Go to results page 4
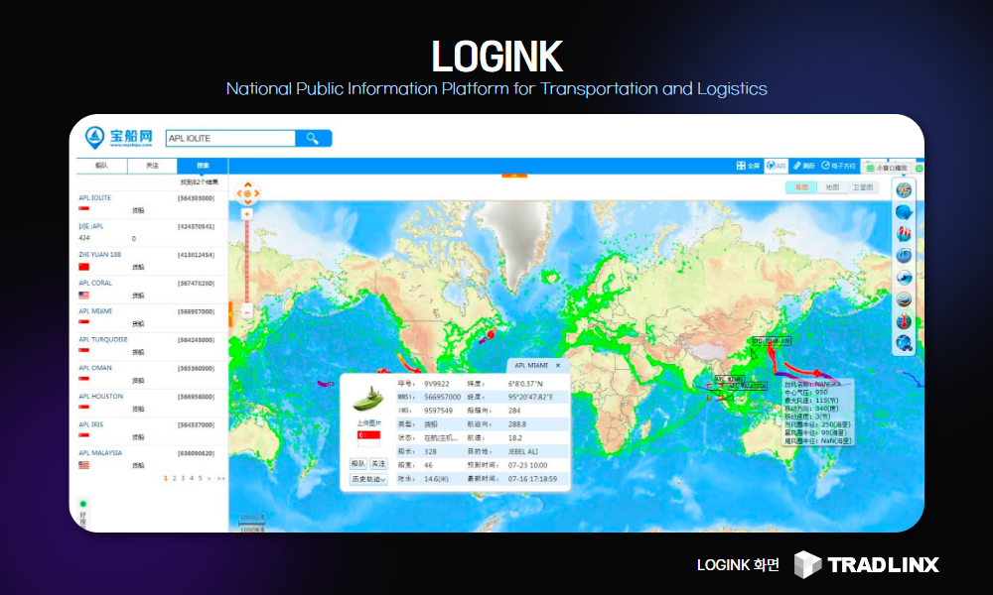 click(x=192, y=479)
